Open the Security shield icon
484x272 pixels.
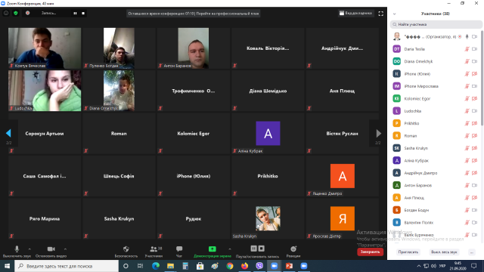coord(126,249)
